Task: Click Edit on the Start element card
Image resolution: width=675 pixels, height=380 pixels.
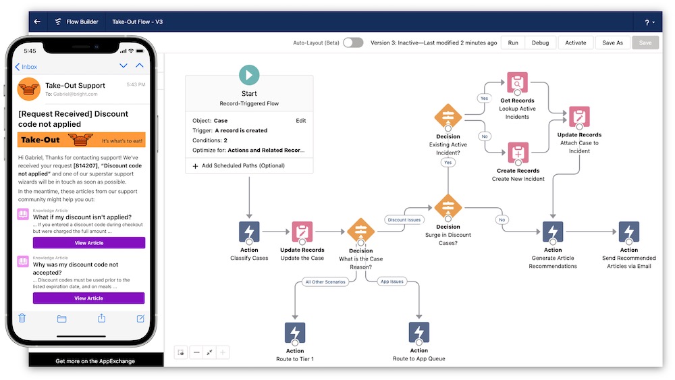Action: coord(300,121)
